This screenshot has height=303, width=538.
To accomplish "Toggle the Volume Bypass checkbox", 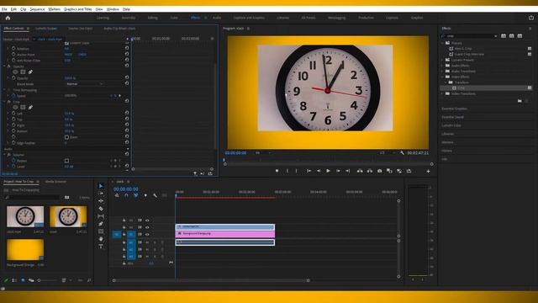I will click(66, 161).
